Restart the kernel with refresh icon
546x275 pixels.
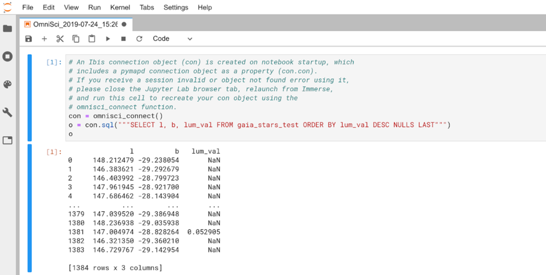point(139,39)
